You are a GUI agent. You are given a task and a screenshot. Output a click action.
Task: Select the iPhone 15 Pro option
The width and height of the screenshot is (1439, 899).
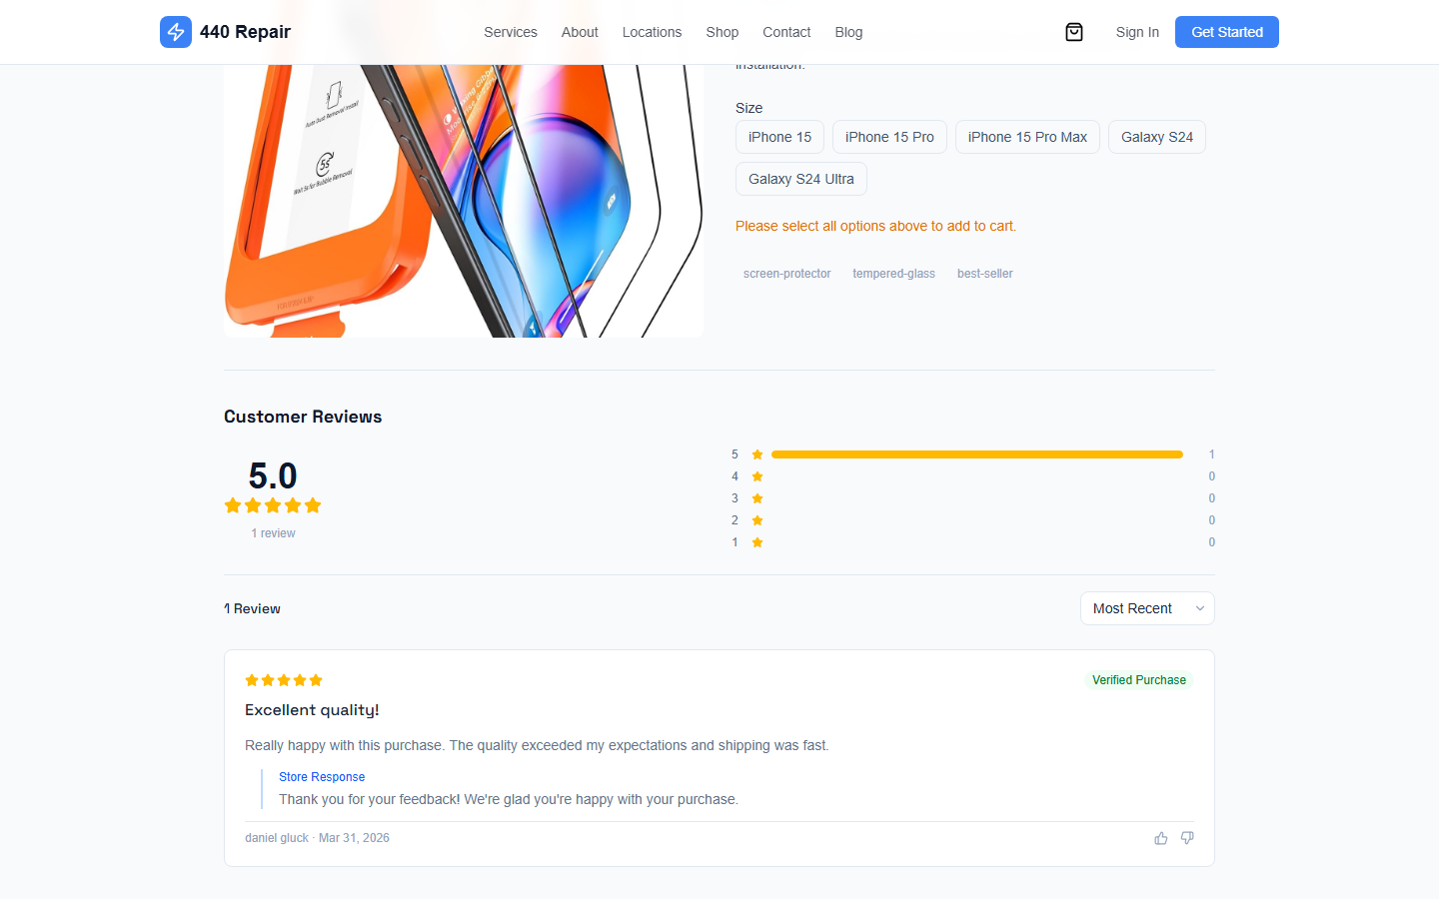pos(889,137)
